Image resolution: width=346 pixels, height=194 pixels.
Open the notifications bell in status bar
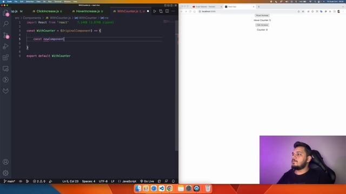[173, 181]
